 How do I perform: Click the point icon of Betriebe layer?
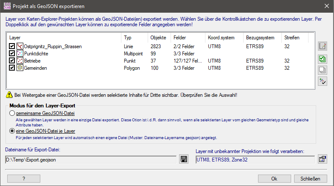click(x=20, y=60)
